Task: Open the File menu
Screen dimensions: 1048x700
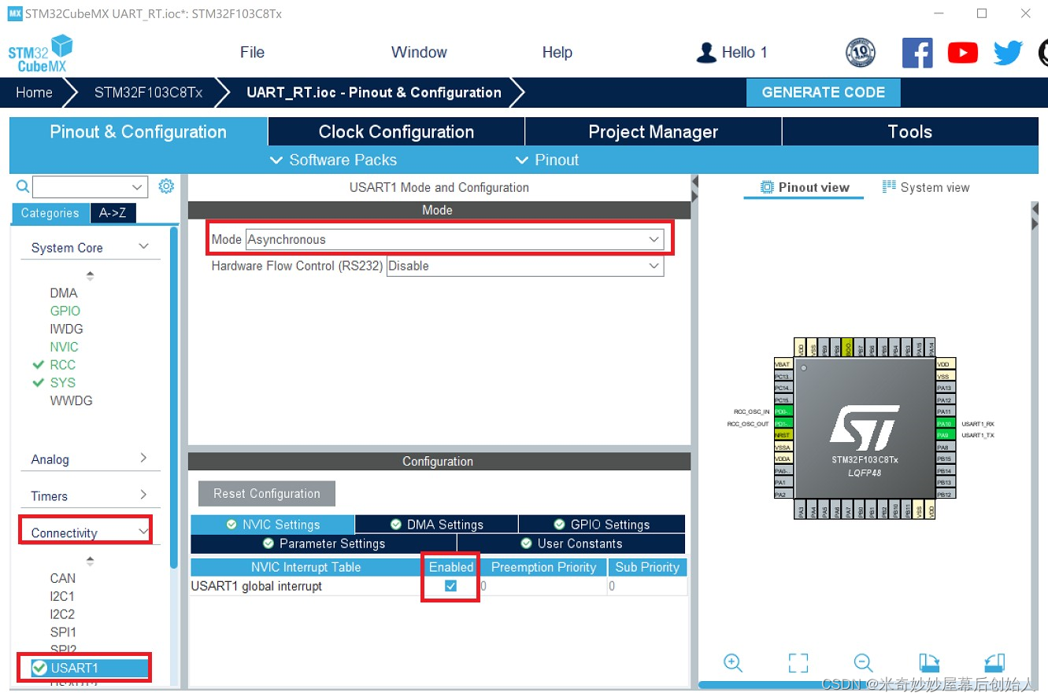Action: click(x=252, y=53)
